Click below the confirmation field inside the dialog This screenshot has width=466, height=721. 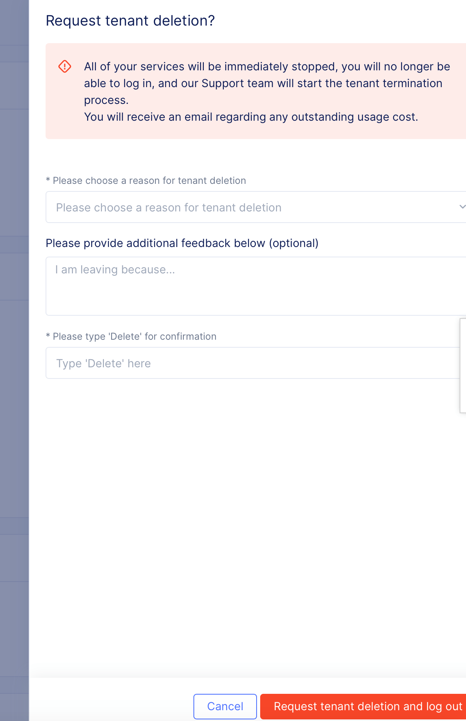pyautogui.click(x=240, y=440)
